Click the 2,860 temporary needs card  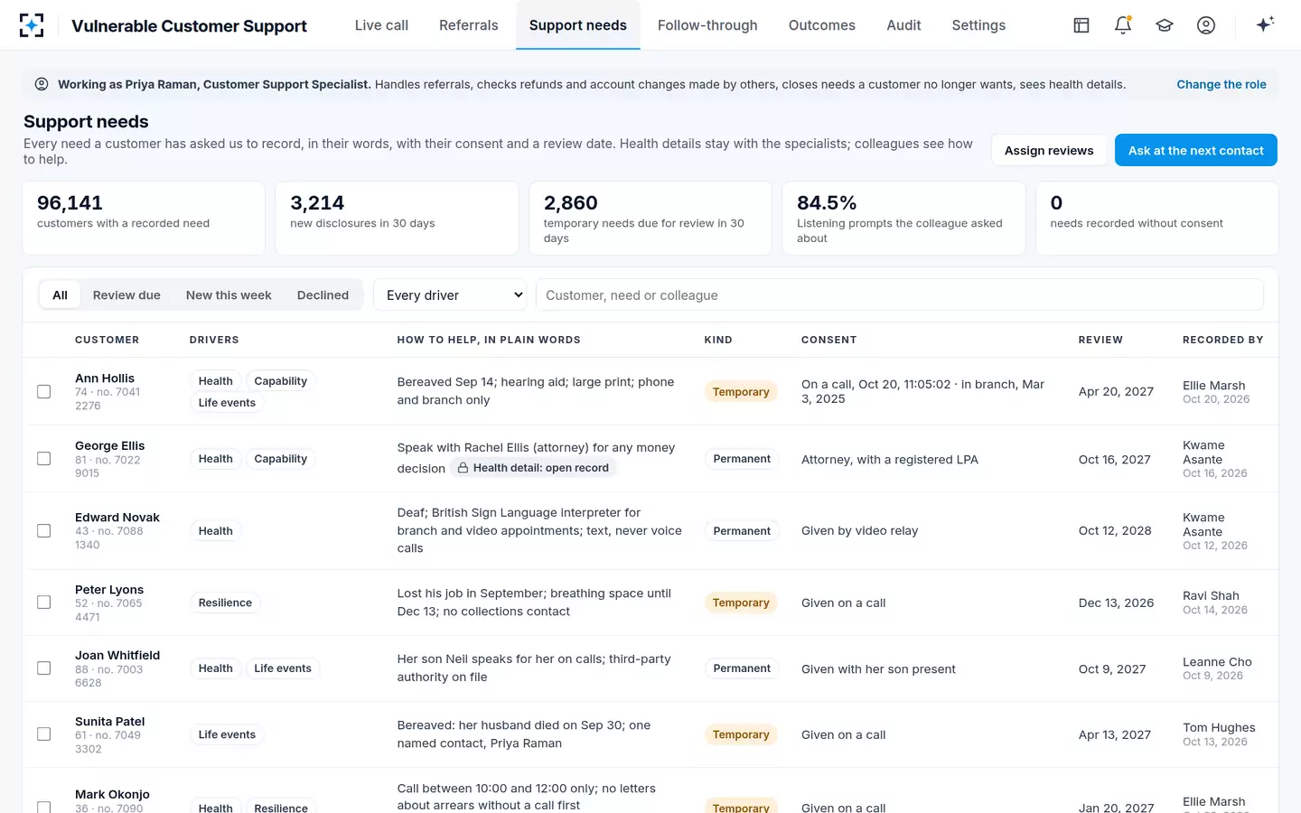coord(650,219)
